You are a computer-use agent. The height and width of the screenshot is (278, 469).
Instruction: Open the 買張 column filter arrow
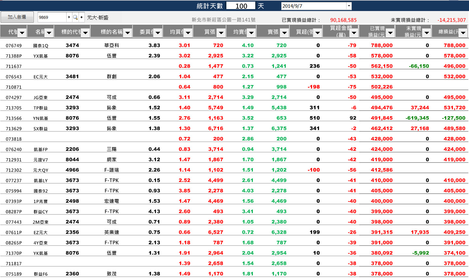pos(221,32)
